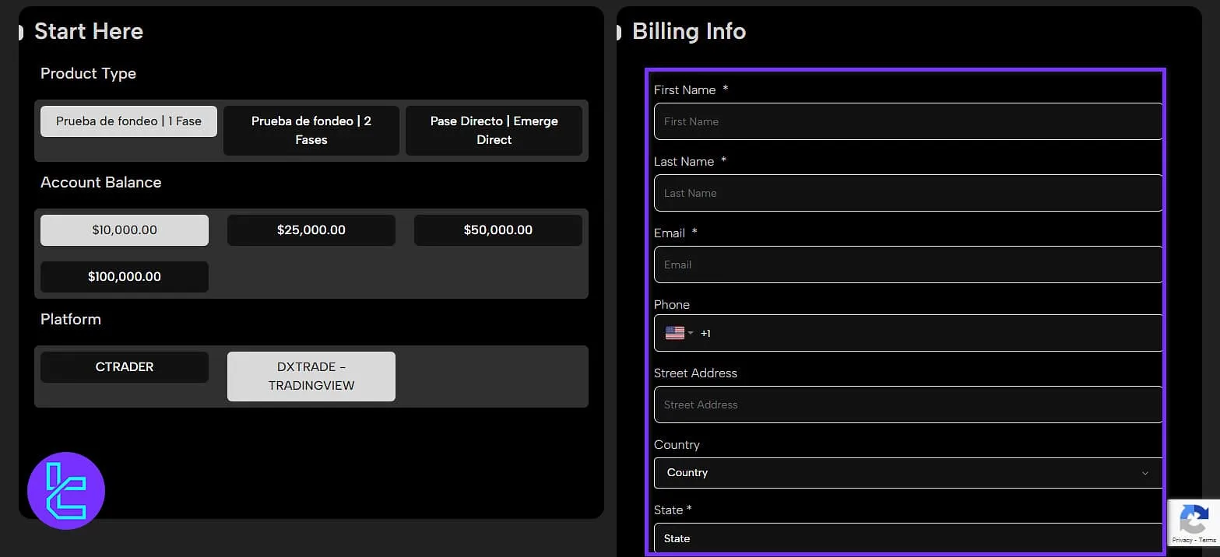Select the Prueba de fondeo 2 Fases product
The image size is (1220, 557).
click(x=311, y=130)
